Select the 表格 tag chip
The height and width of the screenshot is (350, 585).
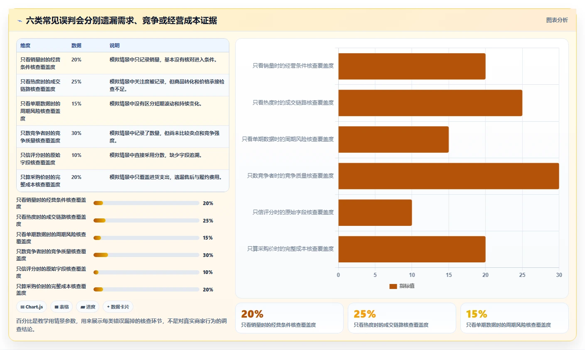61,307
